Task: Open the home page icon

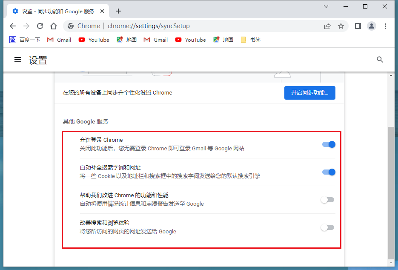Action: (54, 26)
